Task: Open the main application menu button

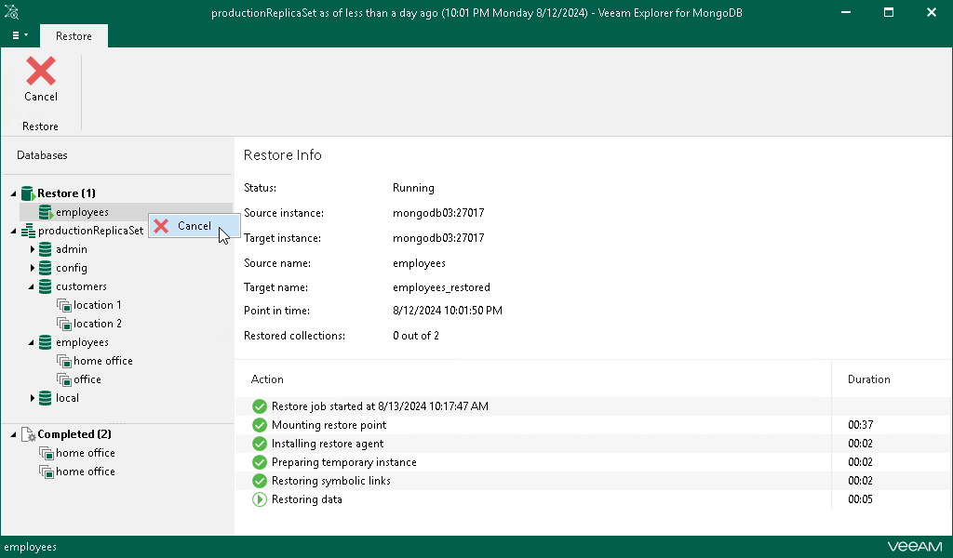Action: pos(19,35)
